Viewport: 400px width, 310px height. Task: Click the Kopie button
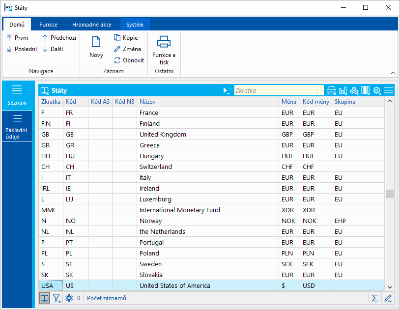click(x=126, y=38)
